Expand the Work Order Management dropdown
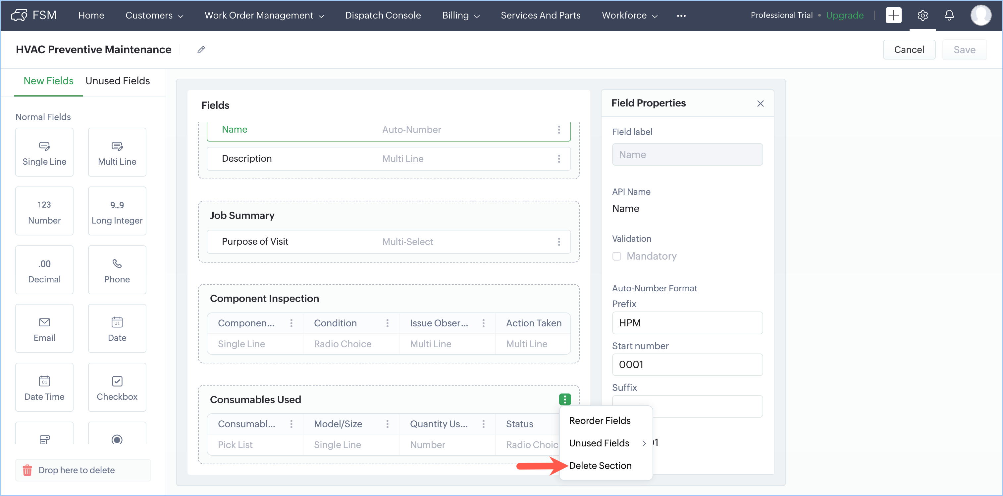 (x=264, y=16)
